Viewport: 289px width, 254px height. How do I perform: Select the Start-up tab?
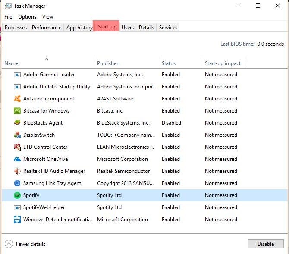(107, 27)
